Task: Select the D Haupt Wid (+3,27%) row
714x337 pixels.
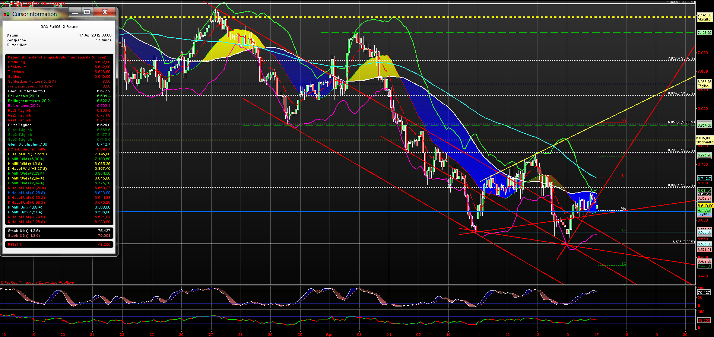Action: click(x=59, y=169)
